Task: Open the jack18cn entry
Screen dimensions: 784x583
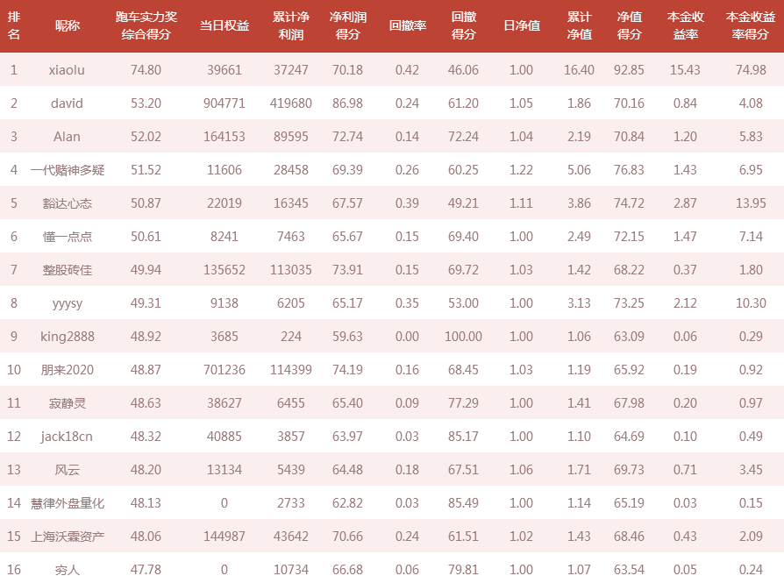Action: coord(67,437)
